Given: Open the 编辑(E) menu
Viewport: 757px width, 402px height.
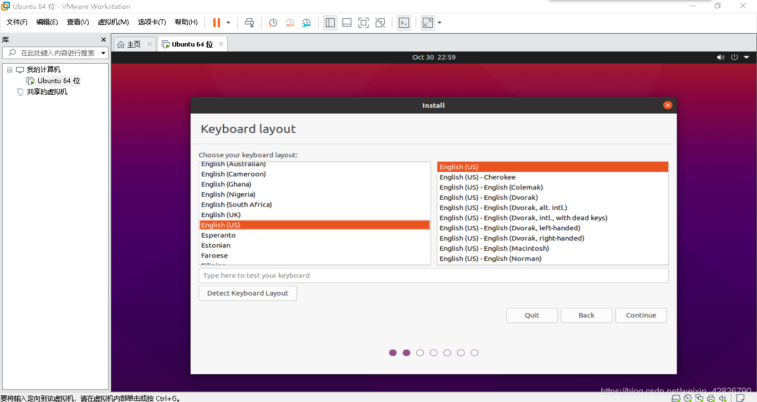Looking at the screenshot, I should tap(47, 22).
